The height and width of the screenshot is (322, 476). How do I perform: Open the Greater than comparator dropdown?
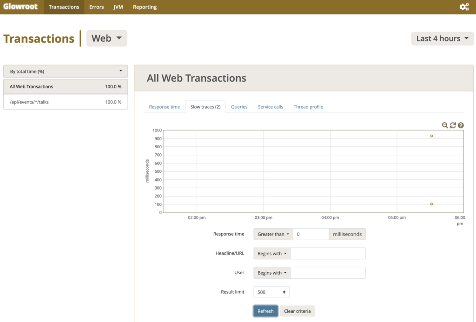[273, 234]
